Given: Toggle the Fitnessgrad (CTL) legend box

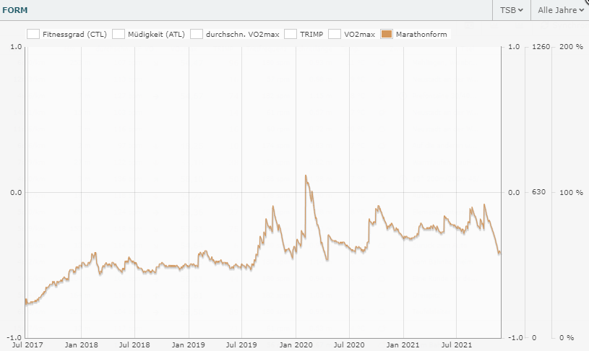Looking at the screenshot, I should [x=33, y=34].
